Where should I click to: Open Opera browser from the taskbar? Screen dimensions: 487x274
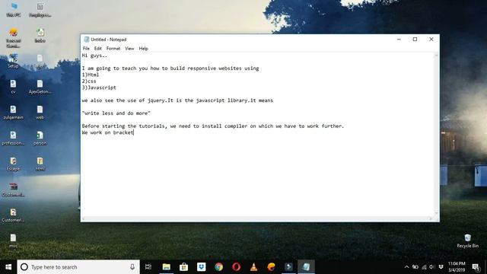pos(236,267)
